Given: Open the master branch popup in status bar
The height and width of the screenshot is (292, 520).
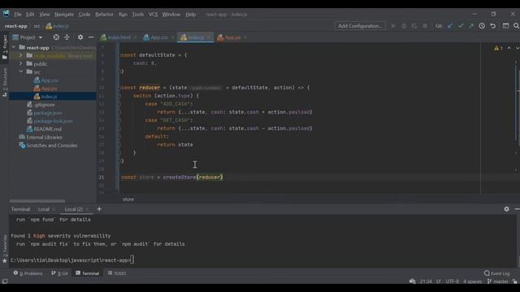Looking at the screenshot, I should tap(498, 281).
